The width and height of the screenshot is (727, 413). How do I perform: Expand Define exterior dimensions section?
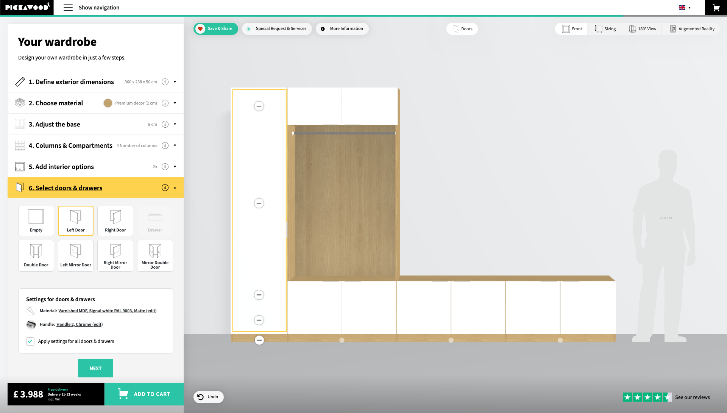(x=71, y=82)
